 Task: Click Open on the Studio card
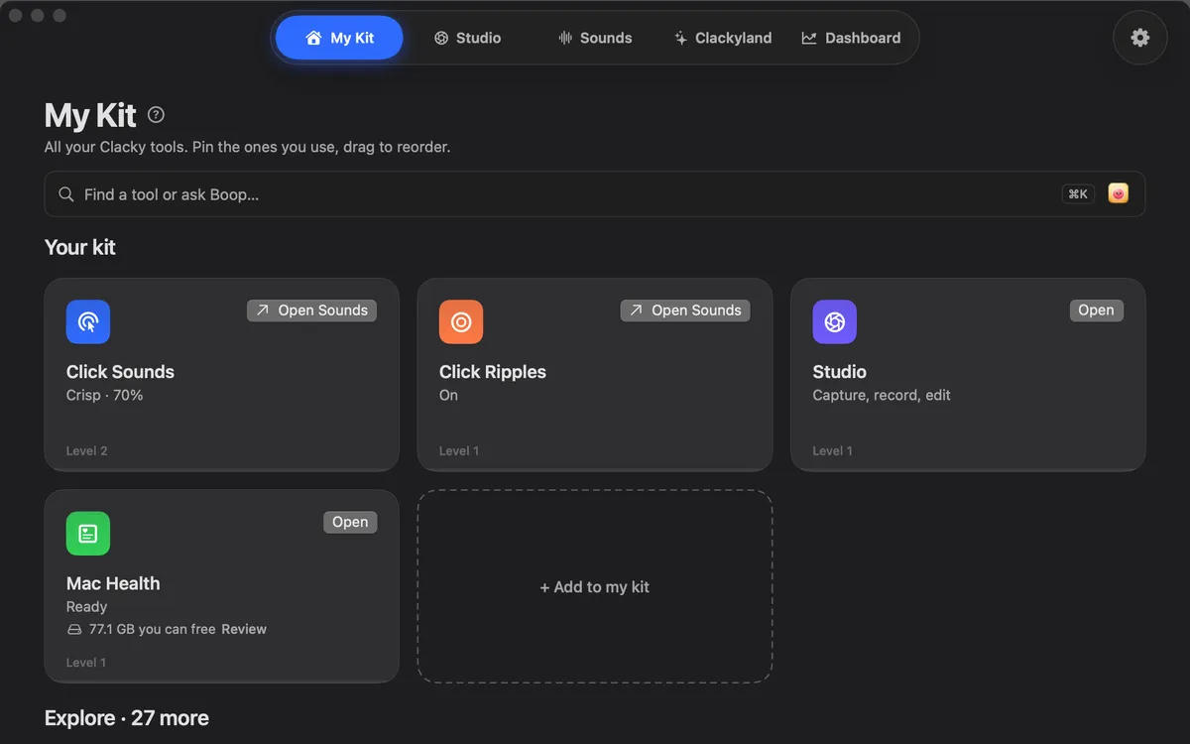1096,310
